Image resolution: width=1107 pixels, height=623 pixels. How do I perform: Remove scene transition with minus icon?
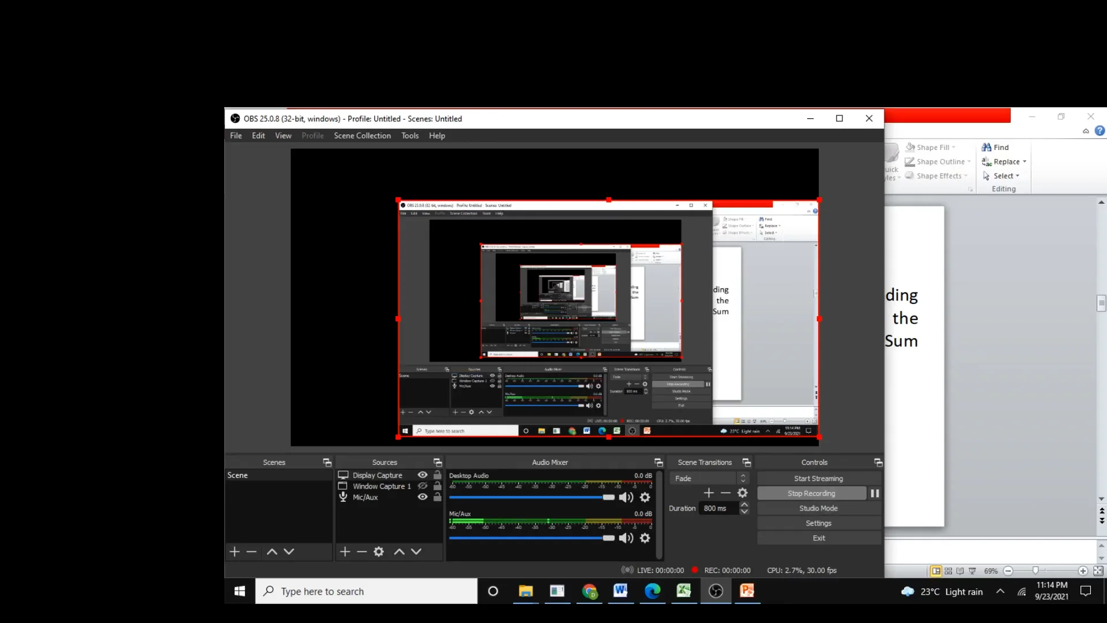click(726, 493)
